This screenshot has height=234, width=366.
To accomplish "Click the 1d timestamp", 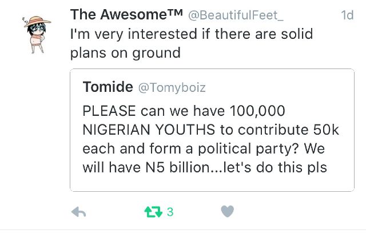I will [346, 16].
